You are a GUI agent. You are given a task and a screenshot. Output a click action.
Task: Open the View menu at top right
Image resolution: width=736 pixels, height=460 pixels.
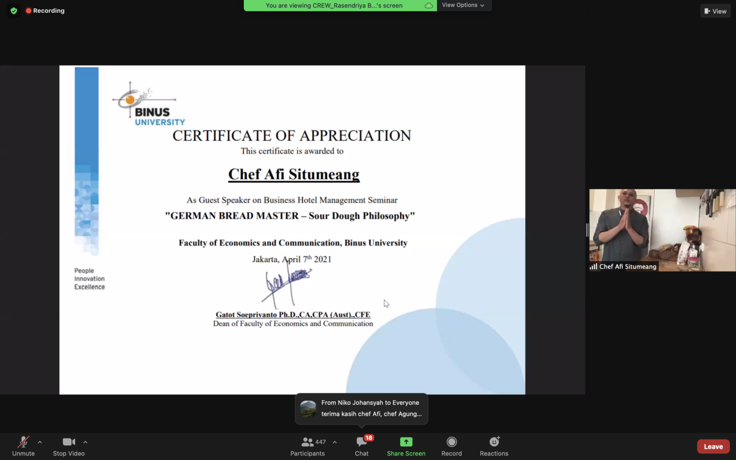(715, 11)
